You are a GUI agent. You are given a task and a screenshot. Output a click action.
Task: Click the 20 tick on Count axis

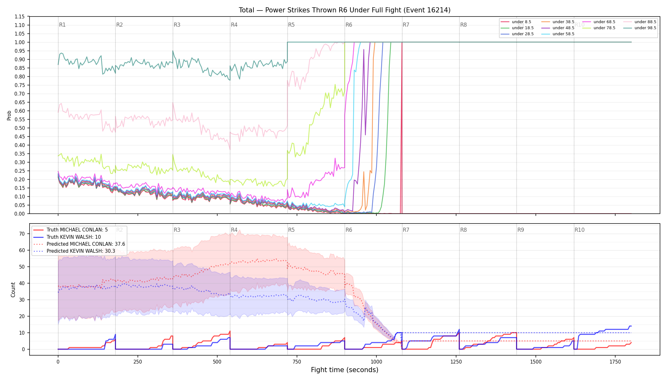pyautogui.click(x=22, y=316)
